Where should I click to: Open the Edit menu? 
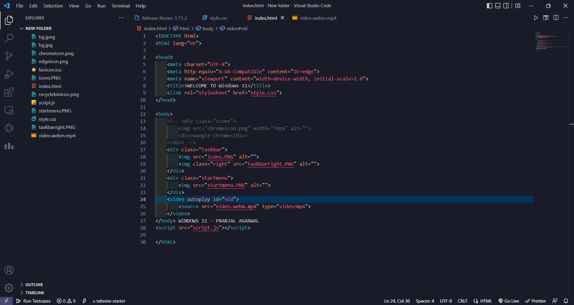click(x=33, y=6)
